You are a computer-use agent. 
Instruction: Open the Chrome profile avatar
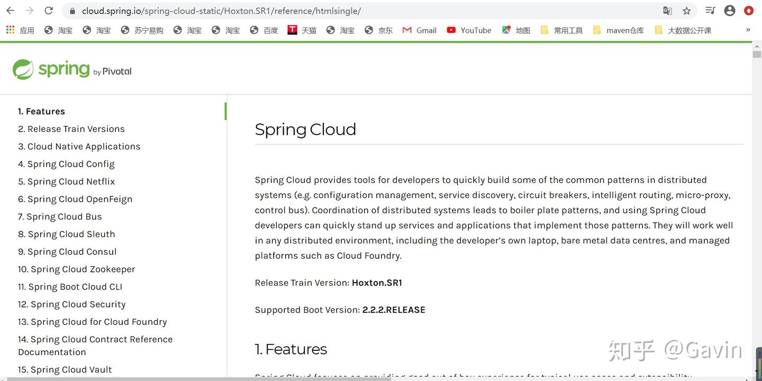[730, 11]
